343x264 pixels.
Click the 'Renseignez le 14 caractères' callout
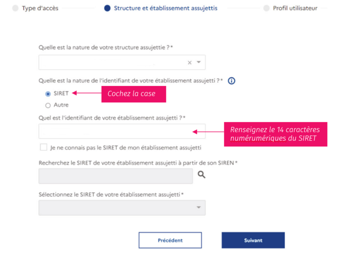point(276,134)
